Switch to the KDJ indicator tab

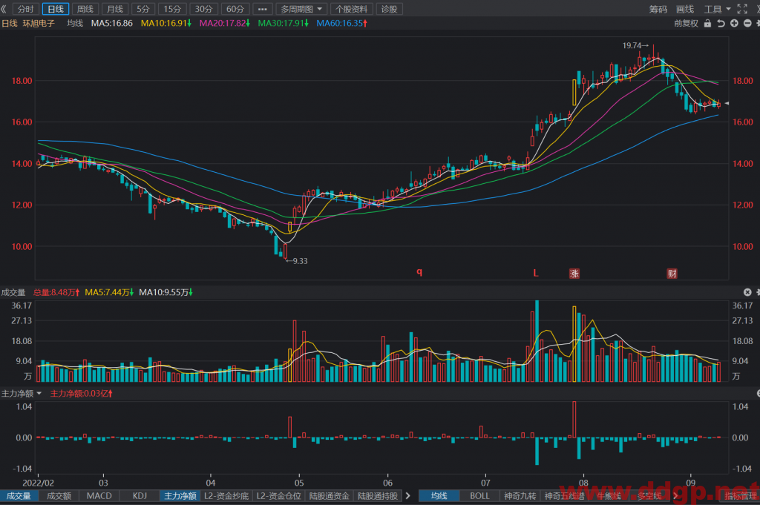[x=140, y=496]
